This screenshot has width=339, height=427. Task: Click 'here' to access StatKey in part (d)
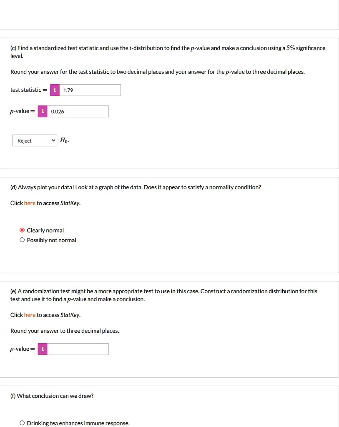29,203
